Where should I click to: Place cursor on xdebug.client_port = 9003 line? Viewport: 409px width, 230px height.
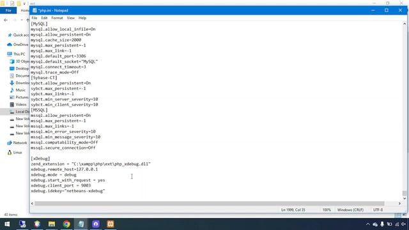coord(61,185)
